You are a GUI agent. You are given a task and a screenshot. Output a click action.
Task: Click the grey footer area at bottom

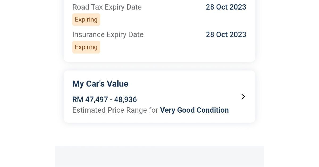pos(159,156)
